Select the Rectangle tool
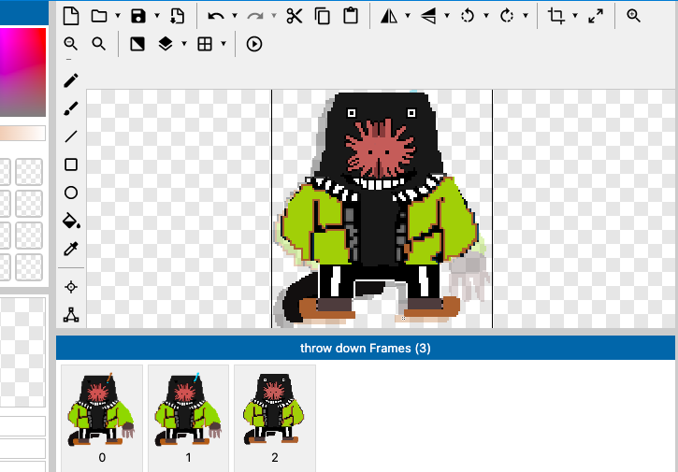 pos(71,165)
